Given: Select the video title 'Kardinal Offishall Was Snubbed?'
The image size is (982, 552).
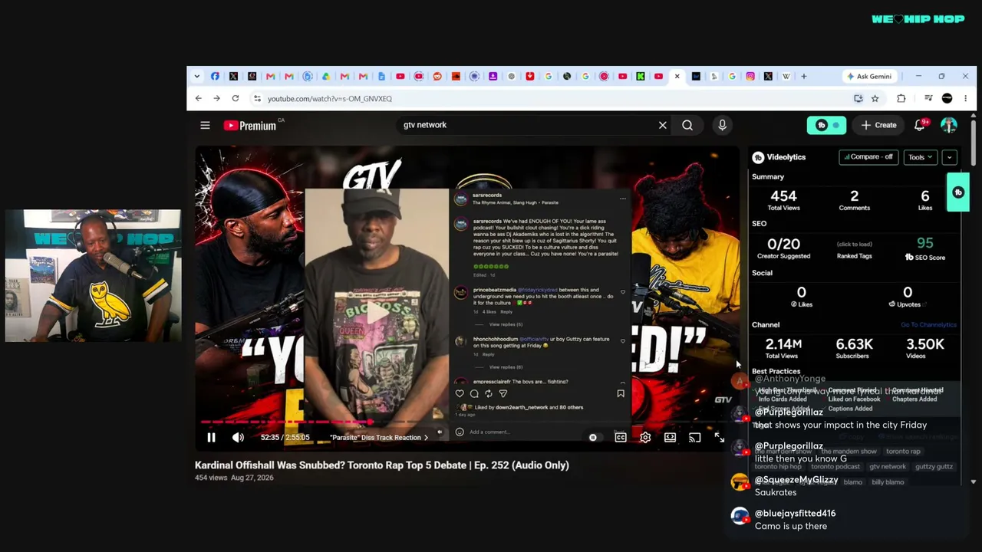Looking at the screenshot, I should (x=382, y=465).
